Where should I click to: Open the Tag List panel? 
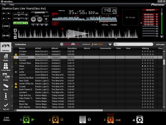6,106
